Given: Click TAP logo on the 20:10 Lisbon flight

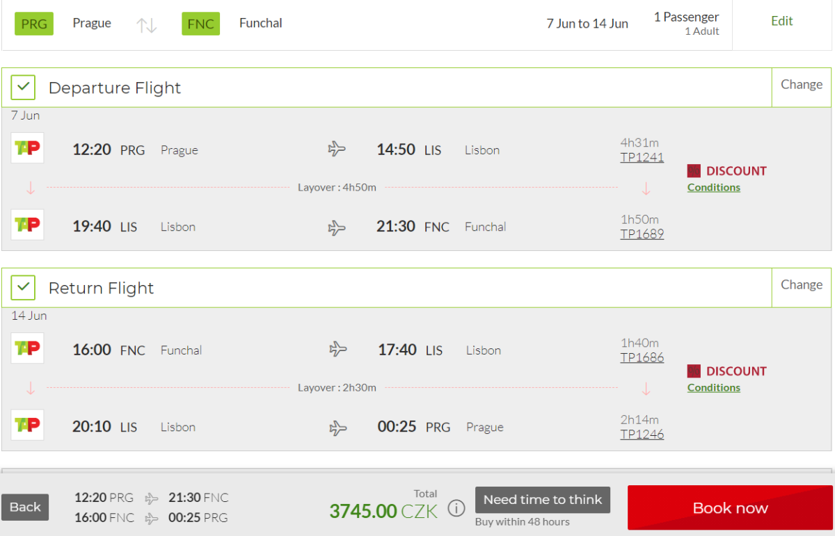Looking at the screenshot, I should coord(27,425).
